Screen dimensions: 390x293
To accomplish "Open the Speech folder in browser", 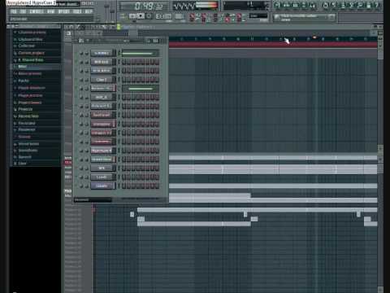I will 24,157.
